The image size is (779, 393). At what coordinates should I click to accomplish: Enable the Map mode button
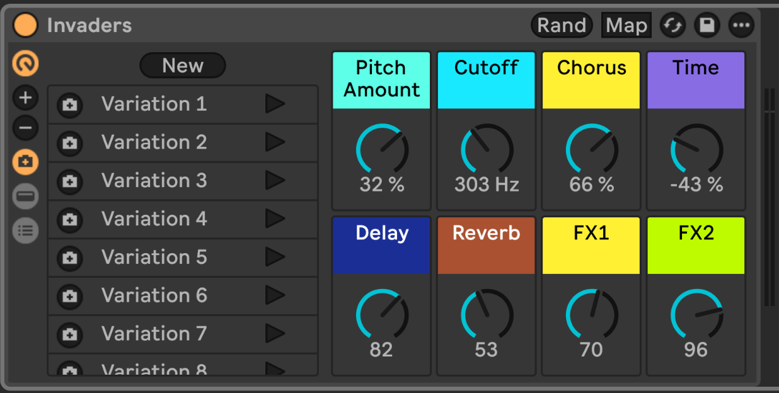click(x=626, y=25)
